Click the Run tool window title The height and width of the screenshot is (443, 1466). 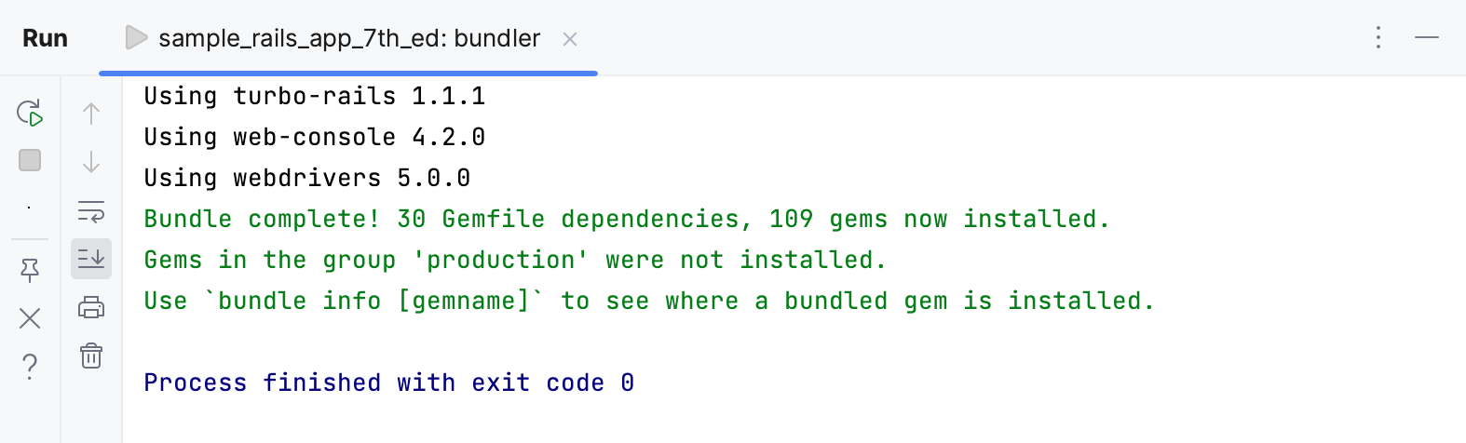(x=45, y=38)
